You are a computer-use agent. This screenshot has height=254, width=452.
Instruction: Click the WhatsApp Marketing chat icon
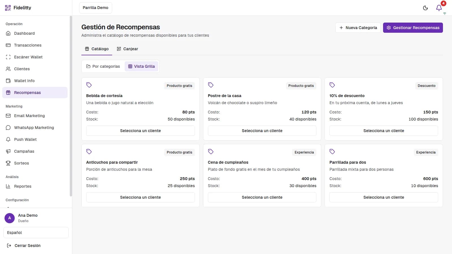pyautogui.click(x=8, y=128)
